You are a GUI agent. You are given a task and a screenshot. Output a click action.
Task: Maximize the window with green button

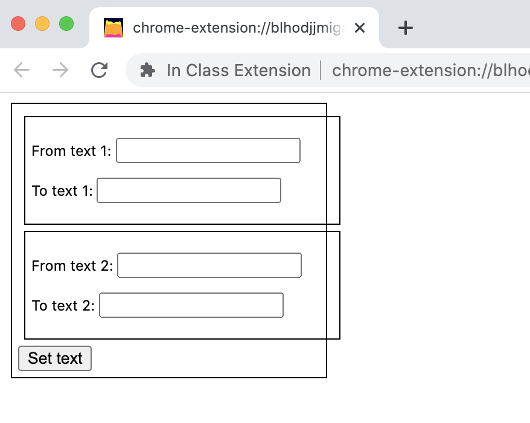pos(66,24)
